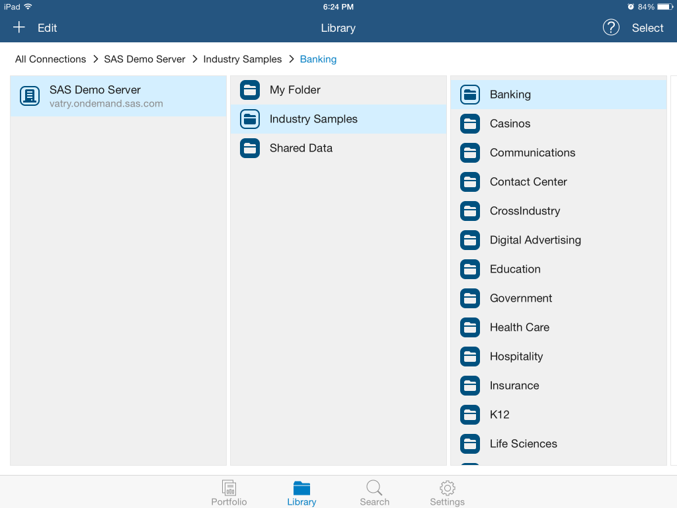677x508 pixels.
Task: Click the K12 folder icon
Action: point(470,415)
